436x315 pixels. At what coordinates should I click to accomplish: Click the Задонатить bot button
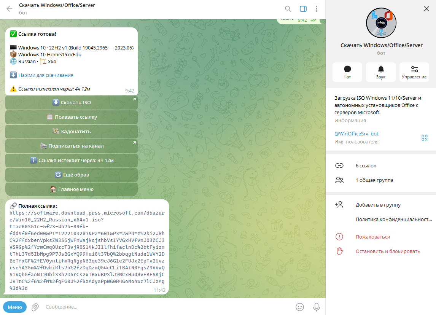72,132
